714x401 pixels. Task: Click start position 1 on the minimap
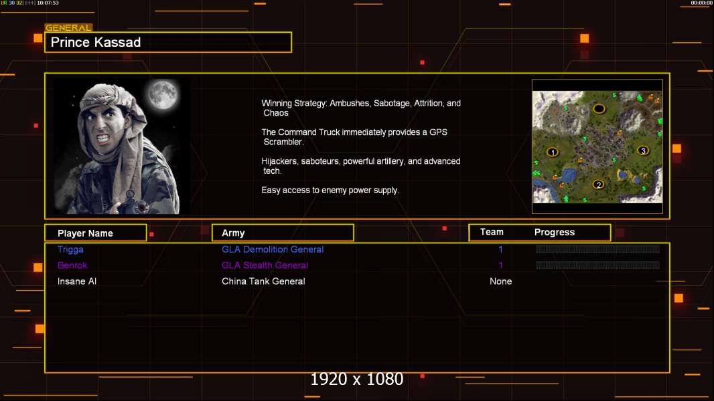(553, 152)
